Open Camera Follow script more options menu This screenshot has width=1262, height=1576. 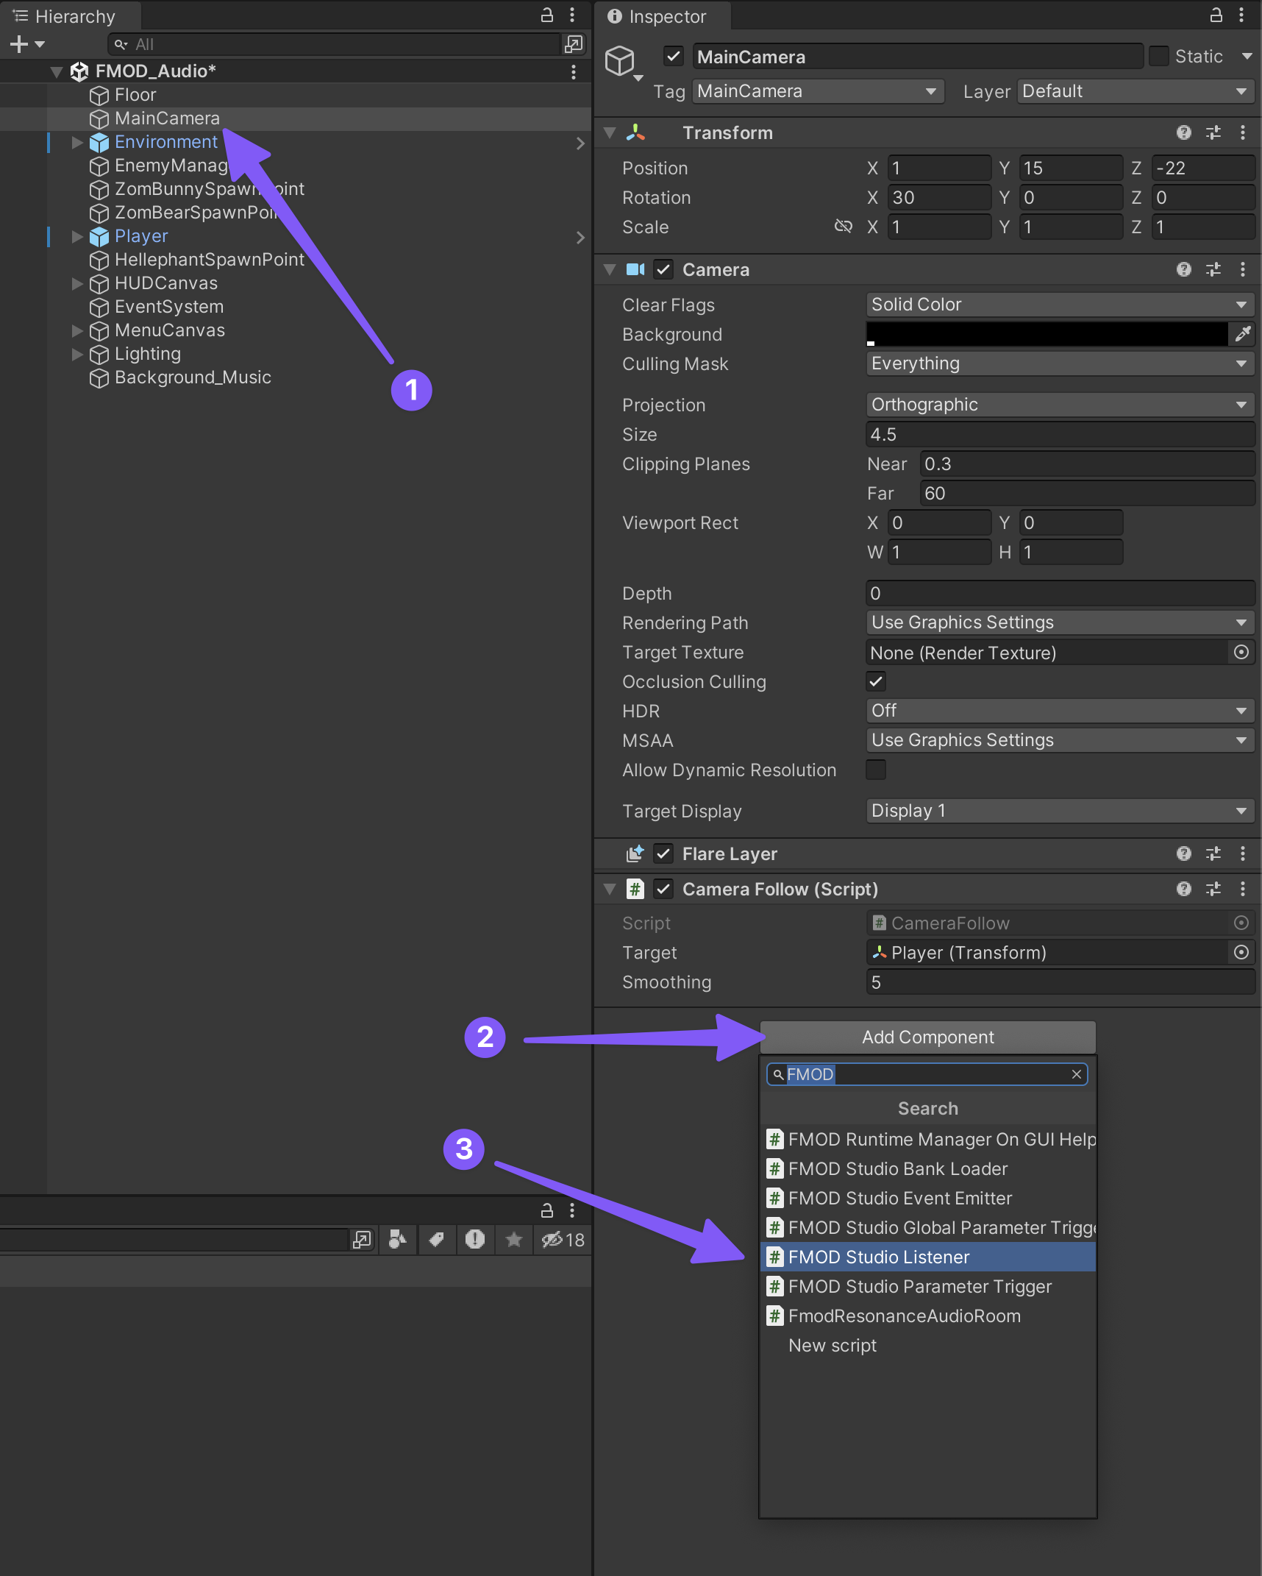(1243, 889)
